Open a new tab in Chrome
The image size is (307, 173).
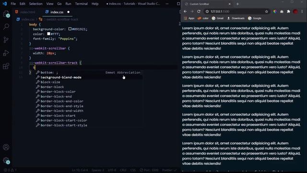coord(237,4)
